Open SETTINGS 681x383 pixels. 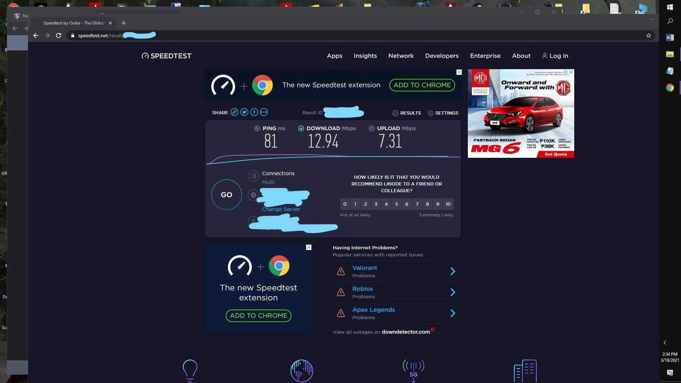[x=443, y=113]
